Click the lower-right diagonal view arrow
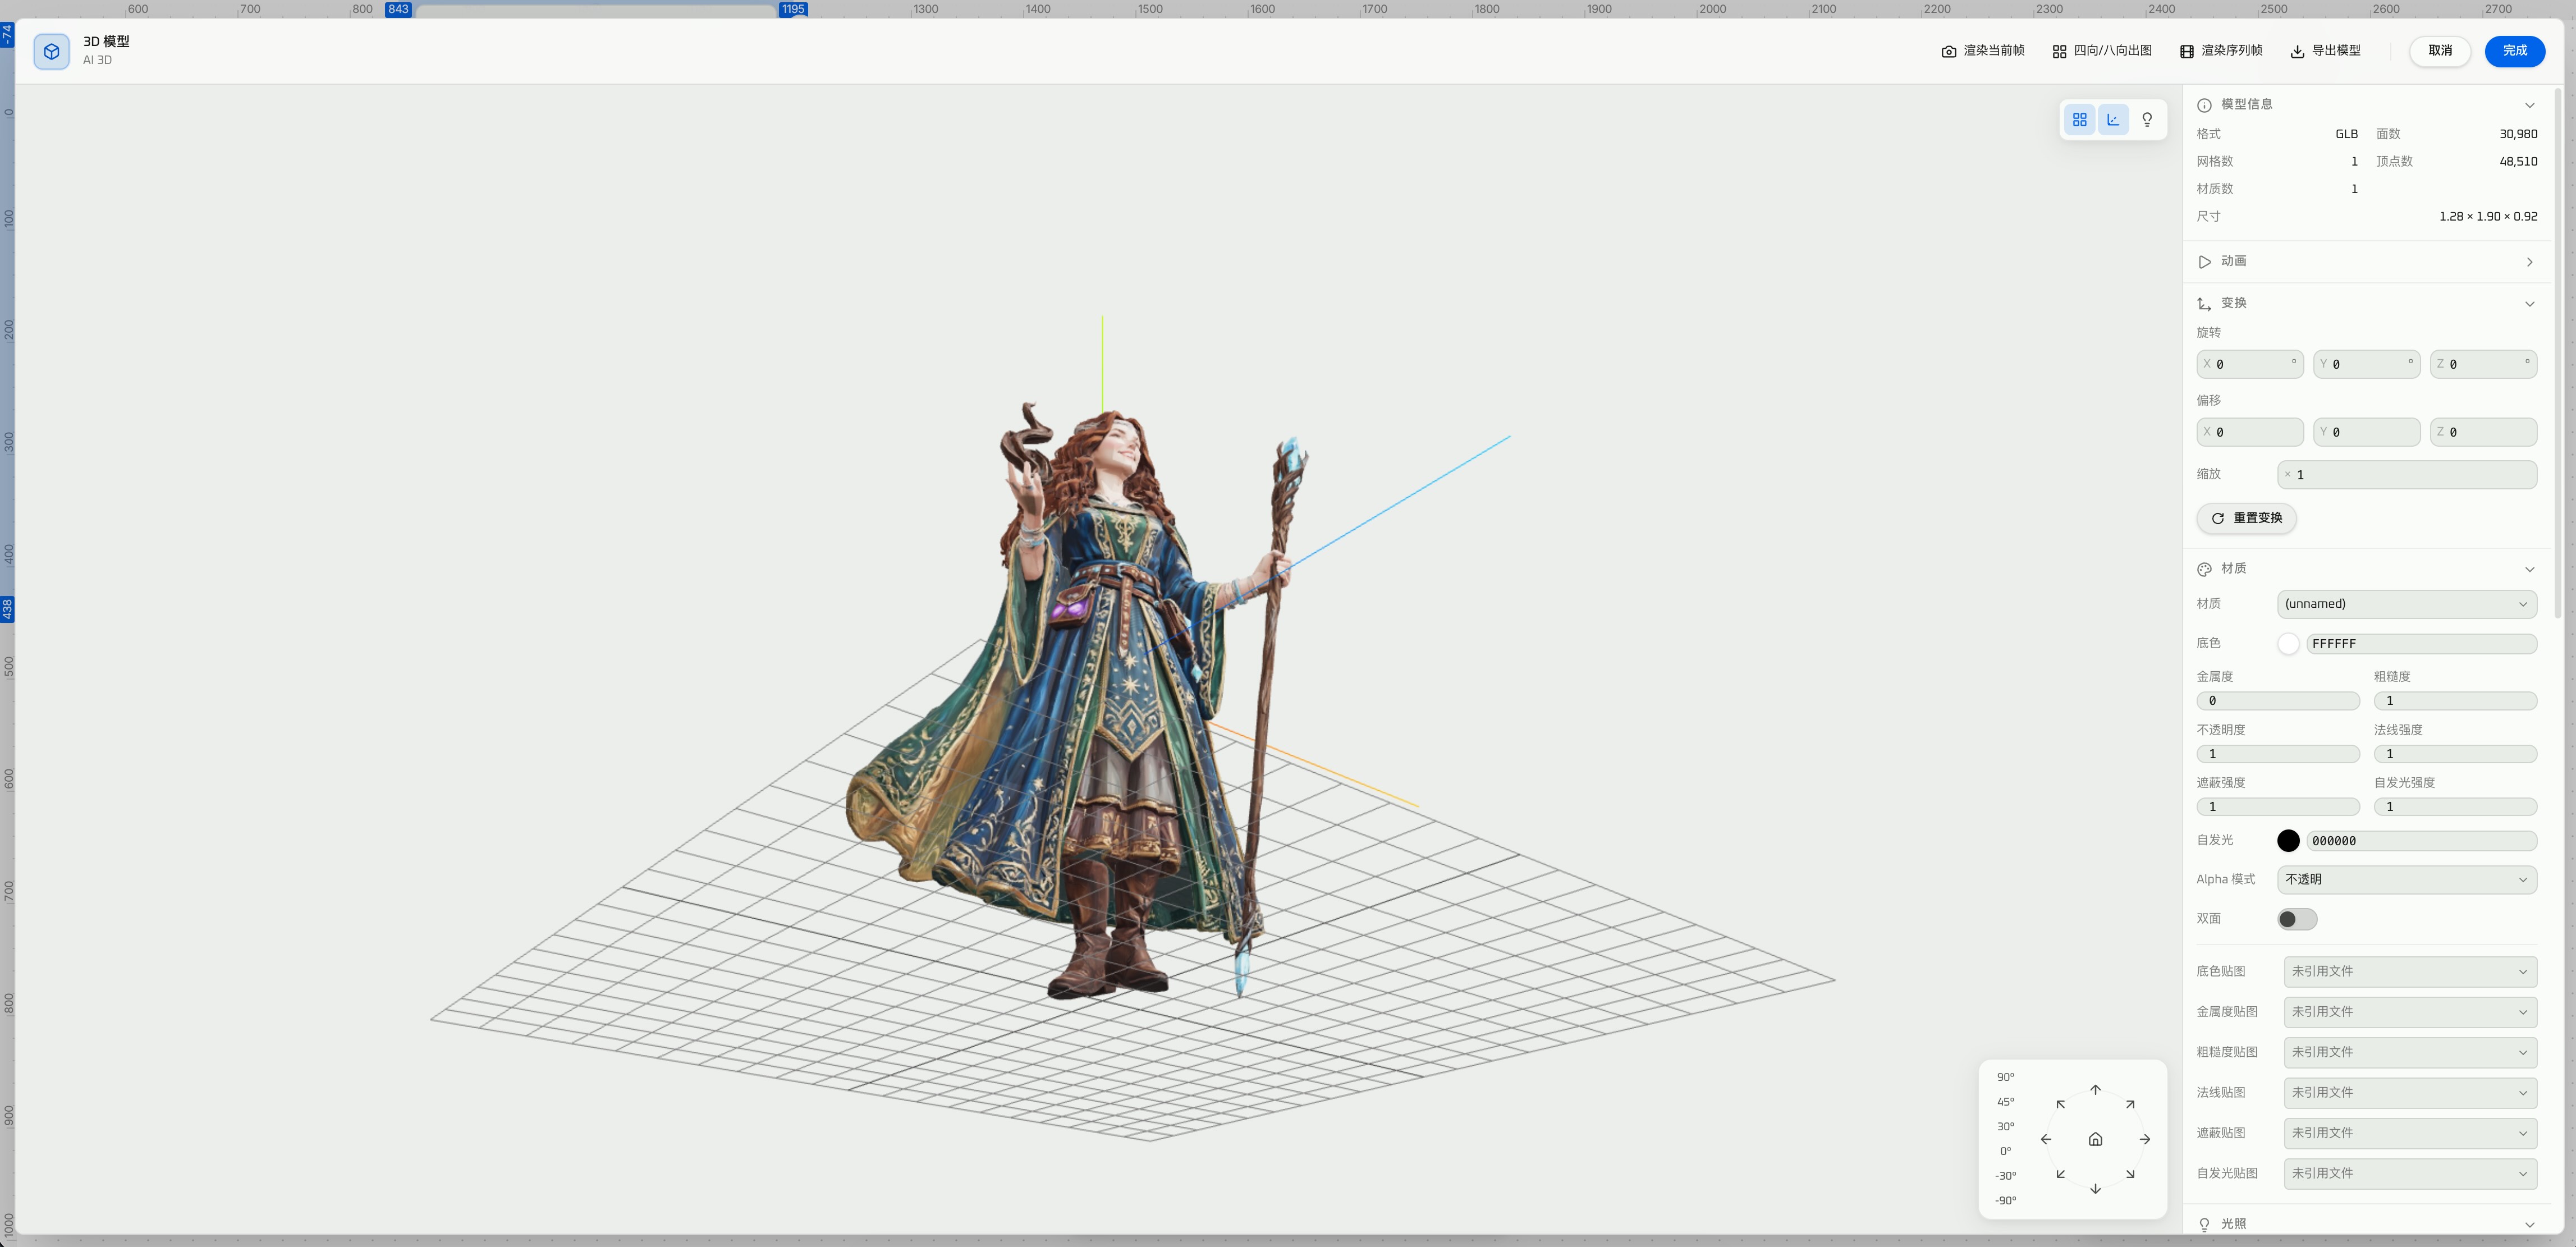 (2130, 1174)
